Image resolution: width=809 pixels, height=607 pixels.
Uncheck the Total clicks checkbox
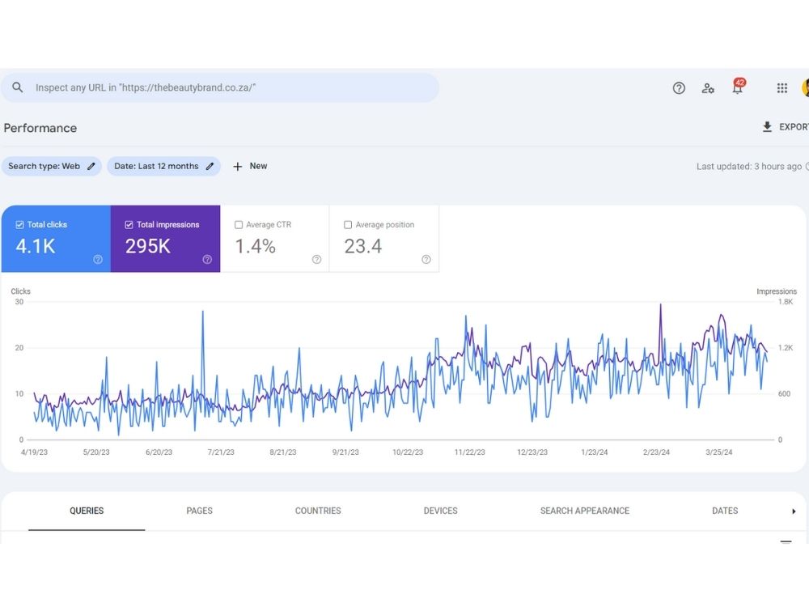[19, 224]
